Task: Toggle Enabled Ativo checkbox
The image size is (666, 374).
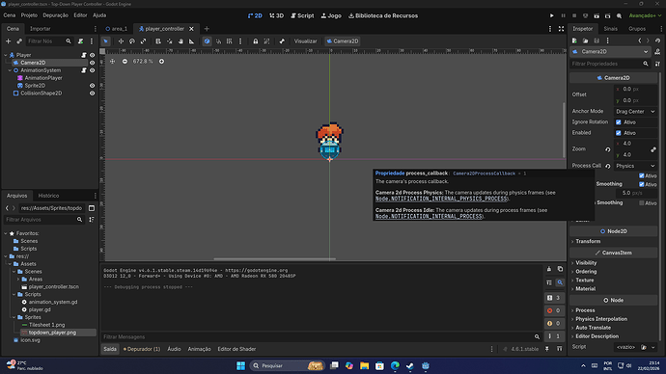Action: [x=619, y=133]
